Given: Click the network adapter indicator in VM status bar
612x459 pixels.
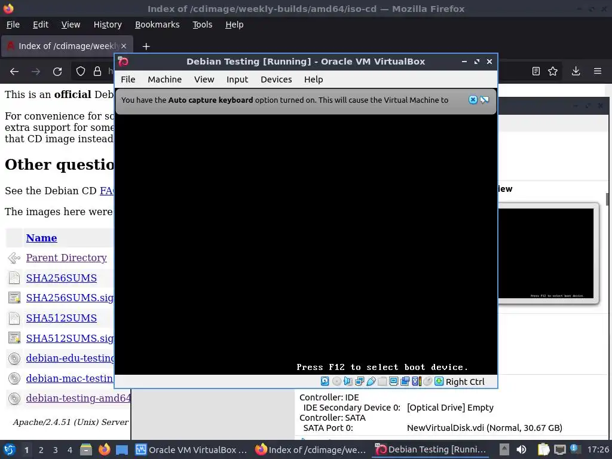Looking at the screenshot, I should pyautogui.click(x=359, y=381).
